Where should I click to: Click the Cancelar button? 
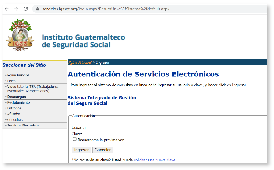click(x=103, y=150)
